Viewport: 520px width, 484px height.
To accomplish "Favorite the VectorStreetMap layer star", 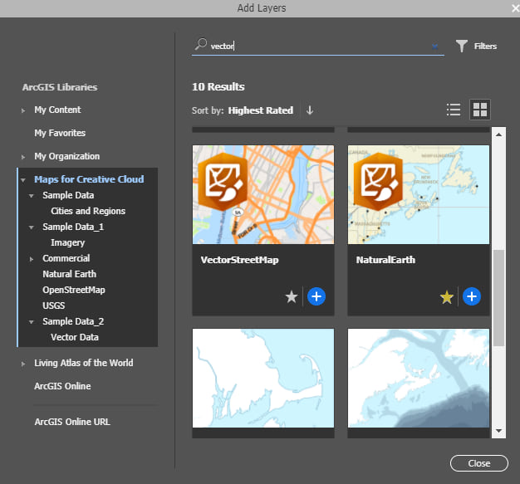I will pos(292,296).
